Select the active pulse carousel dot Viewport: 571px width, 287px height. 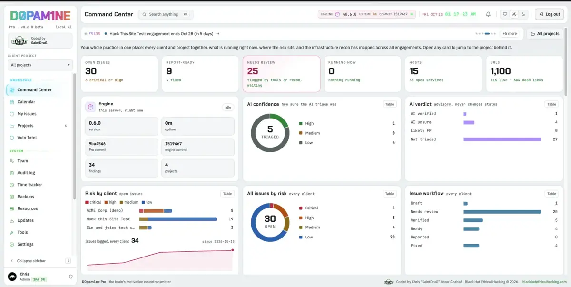coord(487,34)
